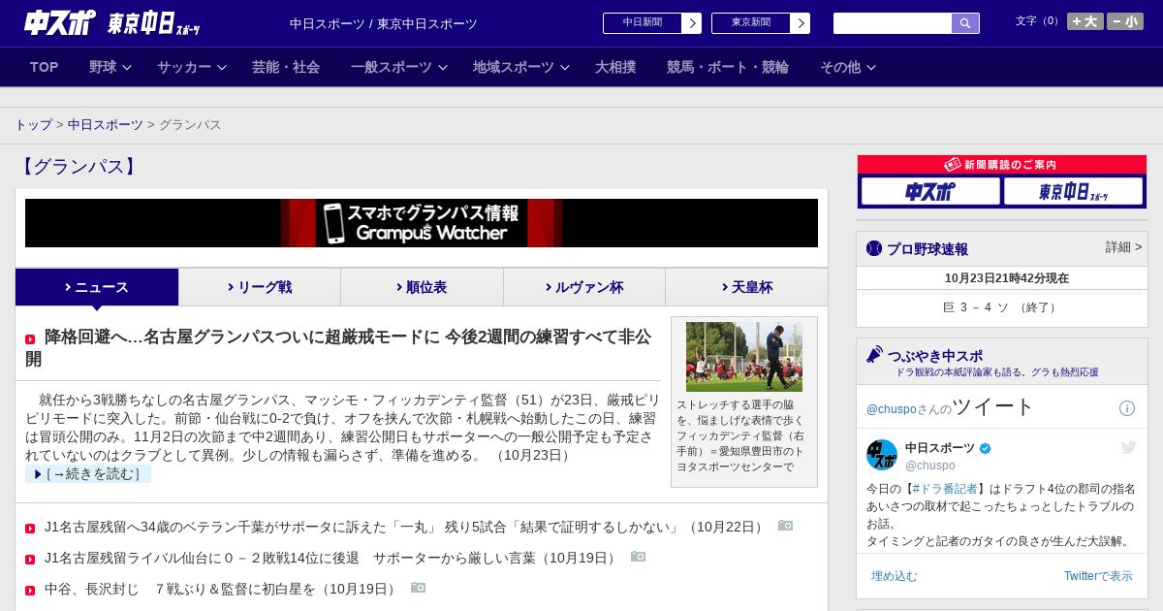Click megaphone icon beside つぶやき中スポ
Viewport: 1163px width, 611px height.
874,354
